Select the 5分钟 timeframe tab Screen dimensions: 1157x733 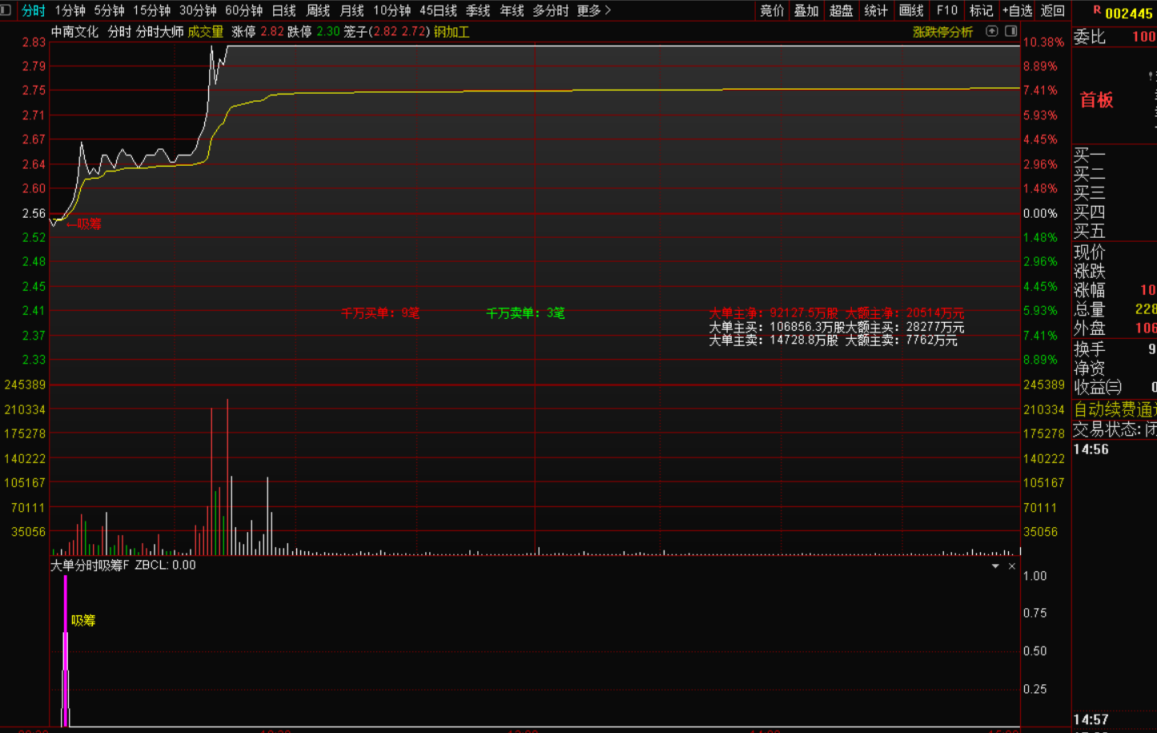109,10
